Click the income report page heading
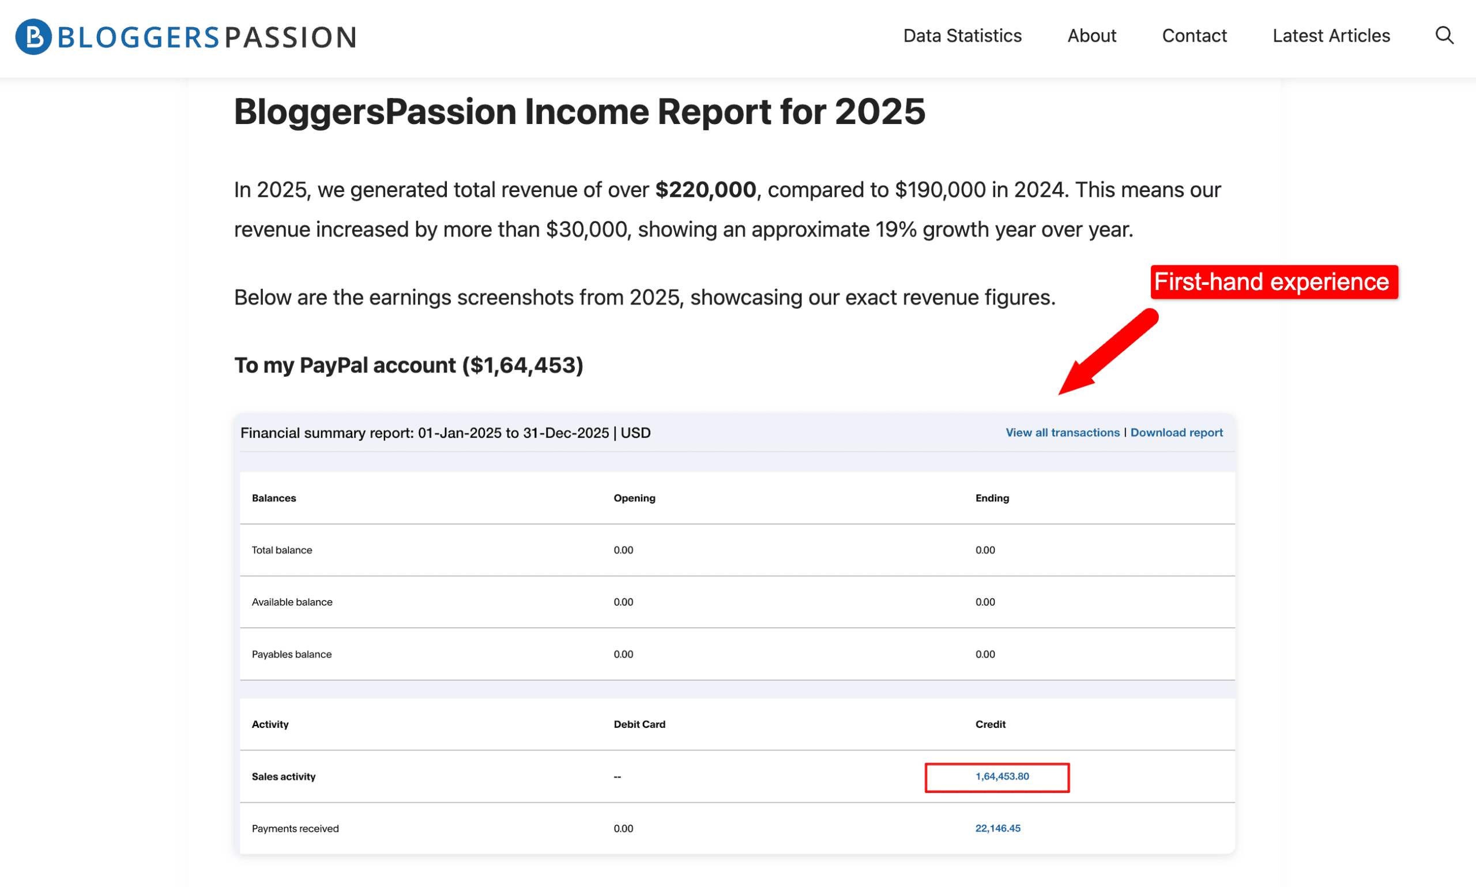Viewport: 1476px width, 887px height. tap(578, 111)
